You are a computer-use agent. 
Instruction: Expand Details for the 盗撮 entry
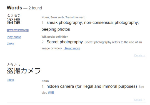140,55
